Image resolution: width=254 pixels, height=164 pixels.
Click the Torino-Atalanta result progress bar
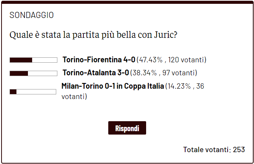click(x=33, y=73)
